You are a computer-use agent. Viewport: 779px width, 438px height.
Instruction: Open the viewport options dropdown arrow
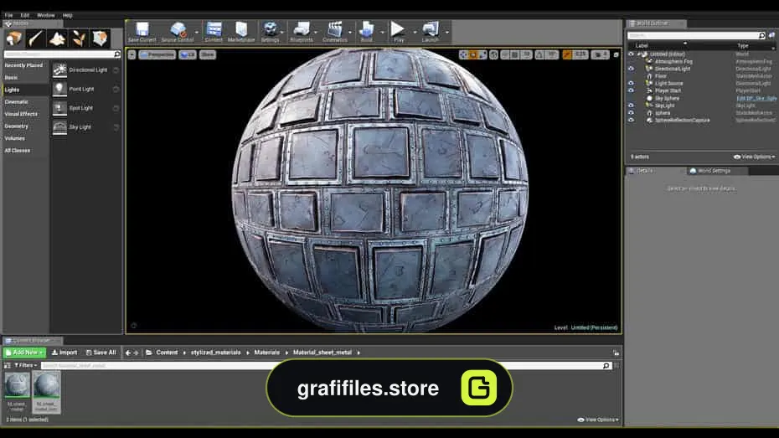pyautogui.click(x=132, y=54)
